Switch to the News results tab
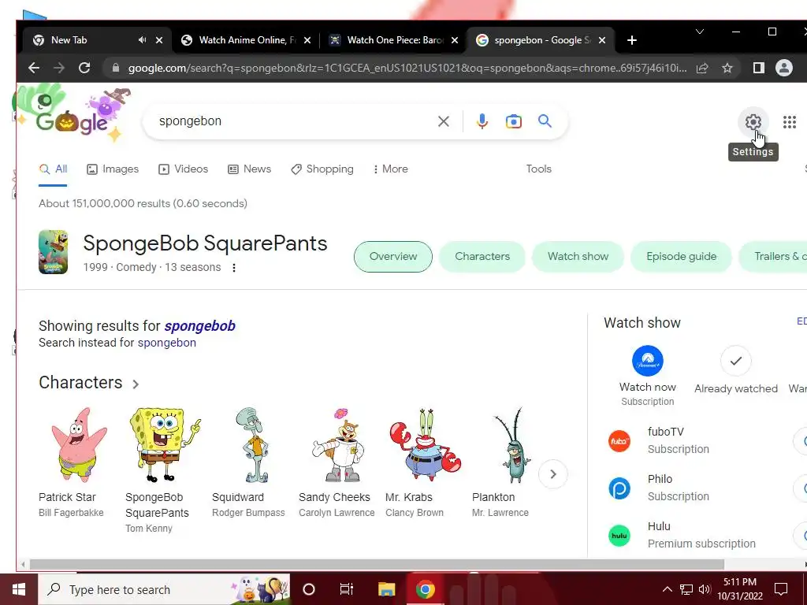The image size is (807, 605). pos(249,169)
